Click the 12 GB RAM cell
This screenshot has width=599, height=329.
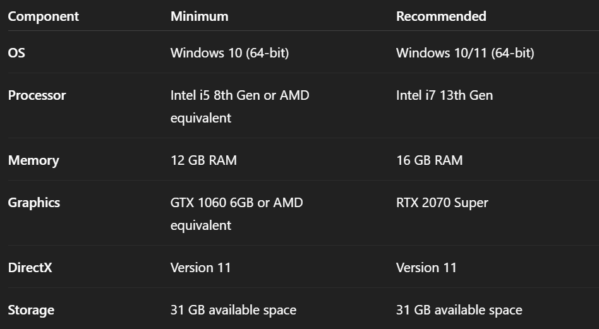203,160
